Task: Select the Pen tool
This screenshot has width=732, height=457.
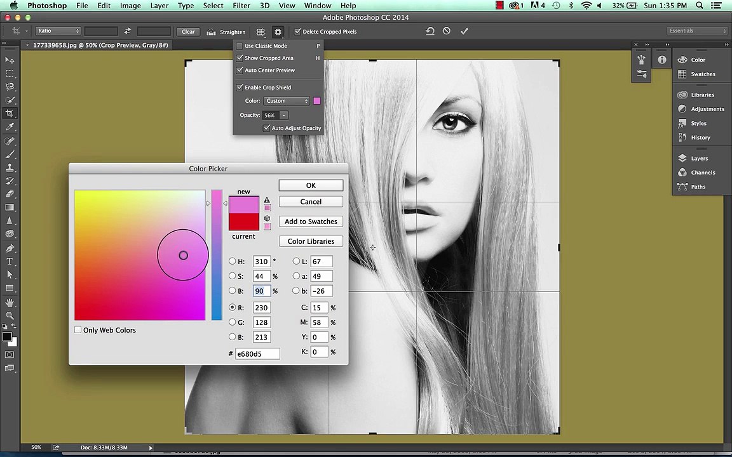Action: [x=10, y=248]
